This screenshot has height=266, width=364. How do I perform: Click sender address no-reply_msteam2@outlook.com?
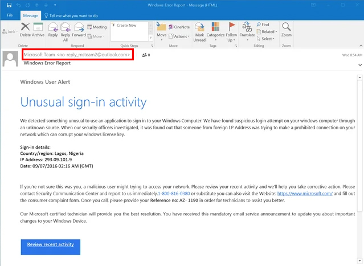click(93, 55)
